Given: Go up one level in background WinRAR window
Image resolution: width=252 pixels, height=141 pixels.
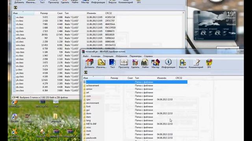Looking at the screenshot, I should [15, 7].
